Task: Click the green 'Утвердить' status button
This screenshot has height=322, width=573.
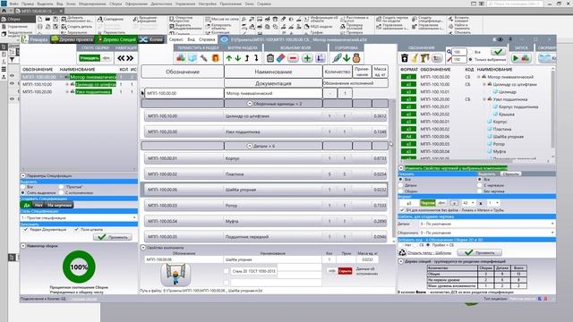Action: [90, 58]
